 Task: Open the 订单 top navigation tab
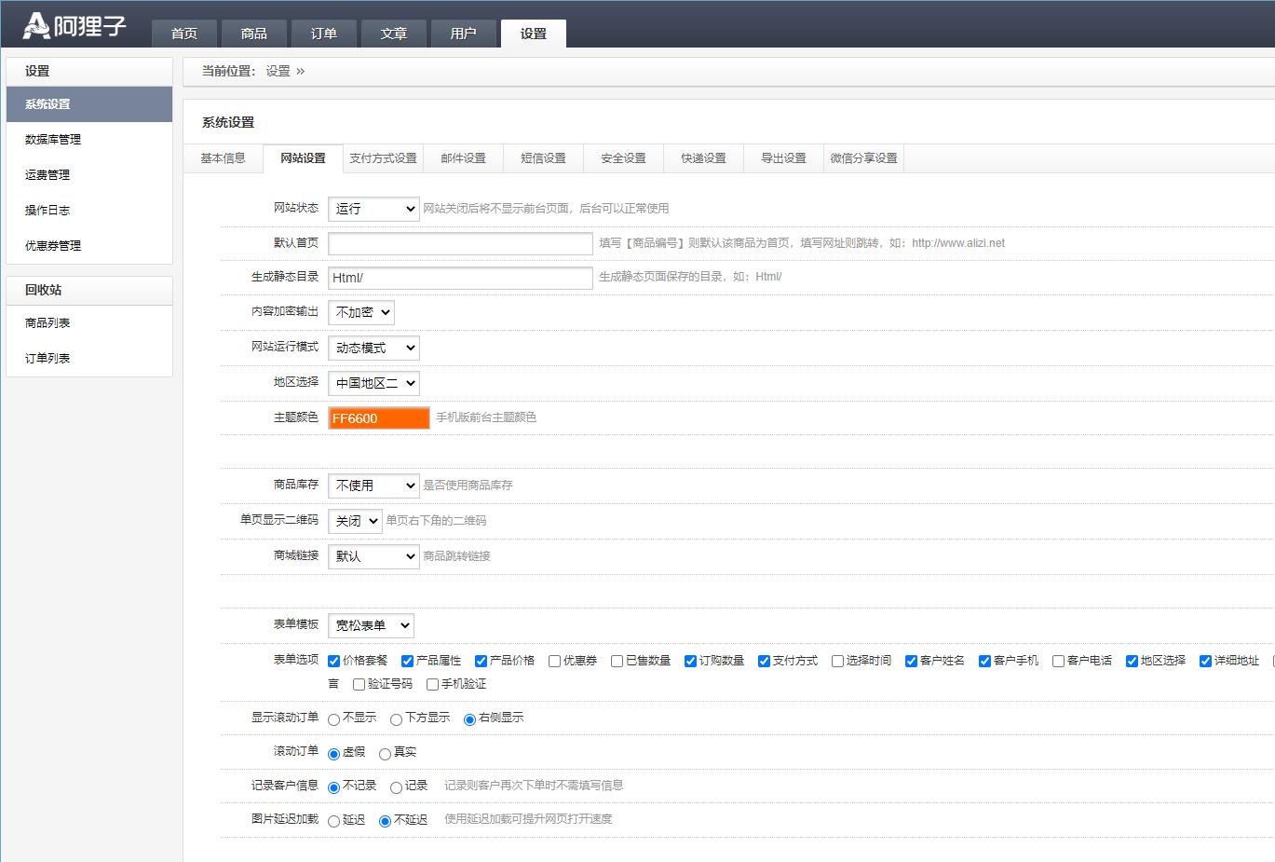click(x=324, y=34)
